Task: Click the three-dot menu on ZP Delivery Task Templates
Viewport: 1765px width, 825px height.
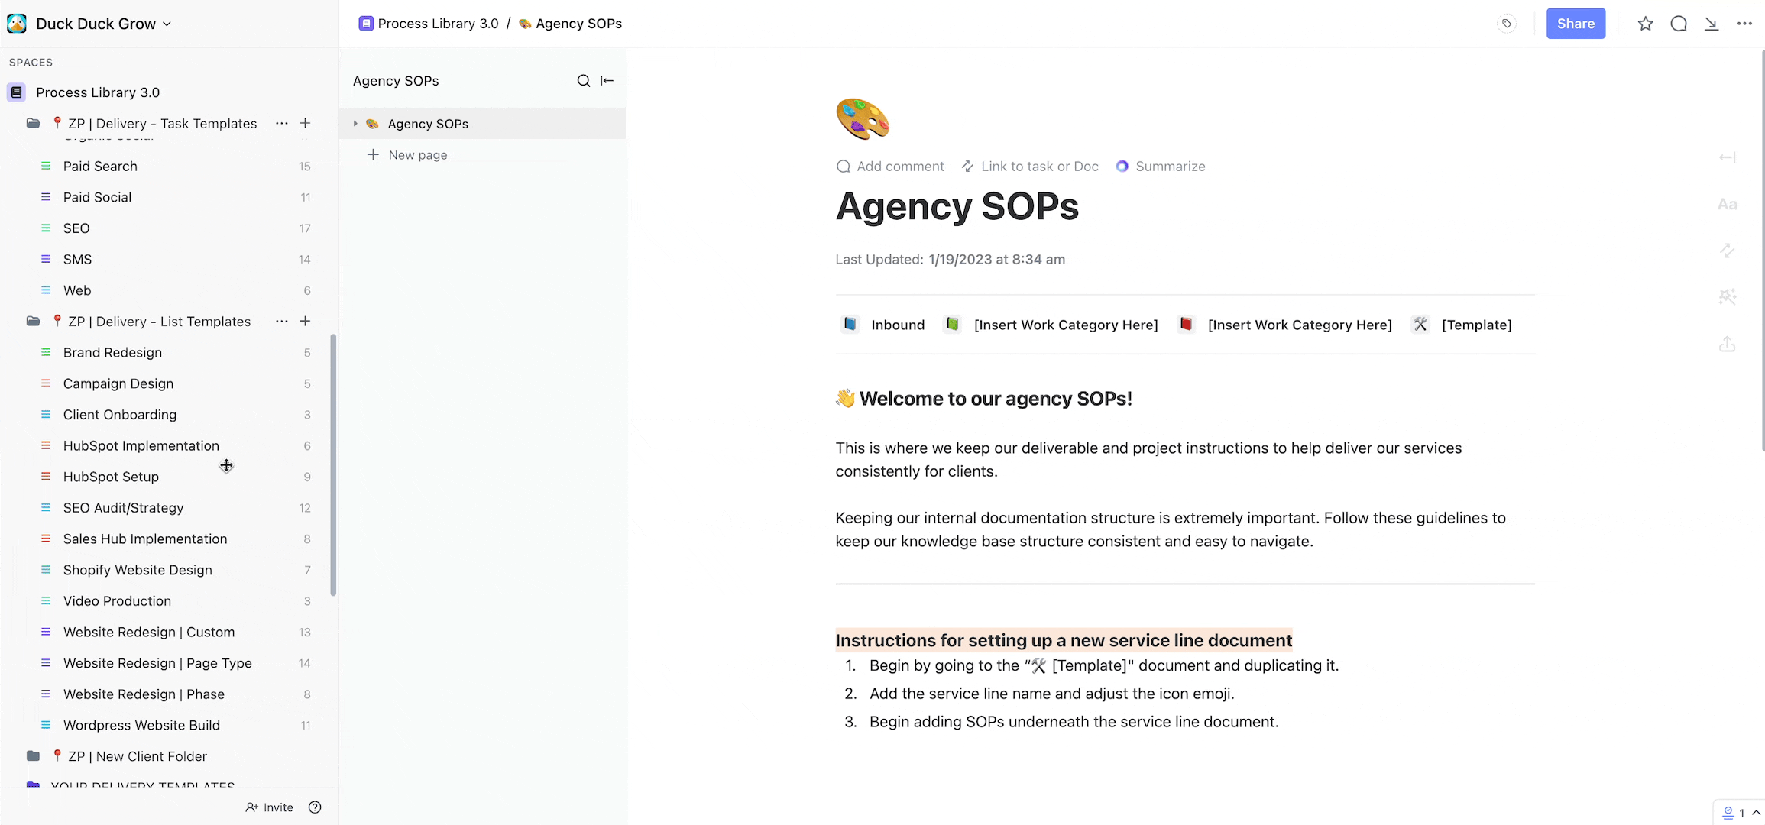Action: [x=281, y=124]
